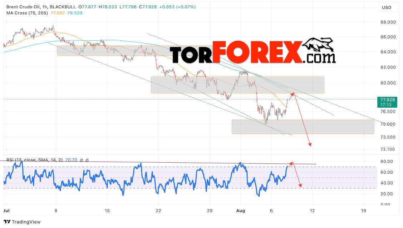The height and width of the screenshot is (228, 403).
Task: Click the RSI 60.00 scale label
Action: coord(387,172)
